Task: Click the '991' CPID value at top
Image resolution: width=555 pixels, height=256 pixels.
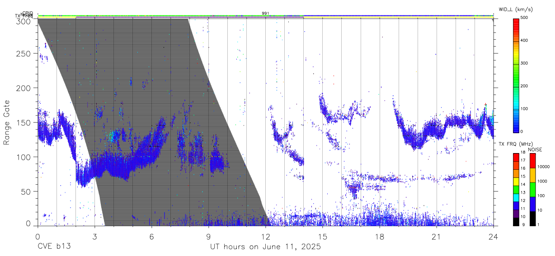Action: pyautogui.click(x=265, y=13)
